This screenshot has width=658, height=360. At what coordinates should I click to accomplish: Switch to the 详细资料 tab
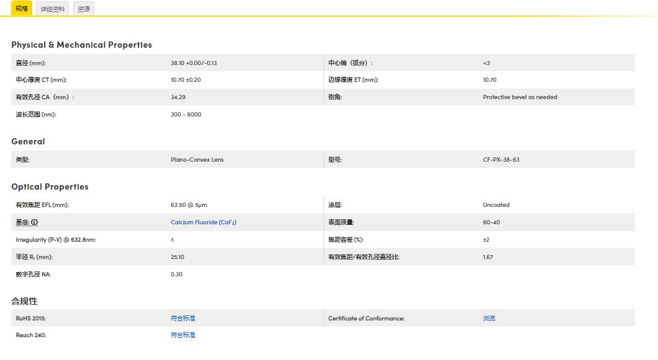pos(52,9)
